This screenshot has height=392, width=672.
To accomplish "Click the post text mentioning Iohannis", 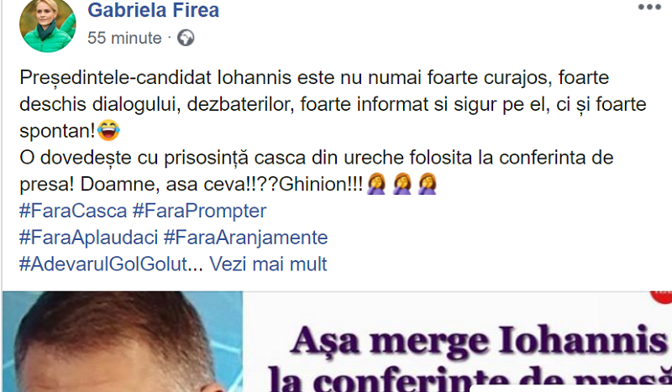I will click(x=333, y=104).
